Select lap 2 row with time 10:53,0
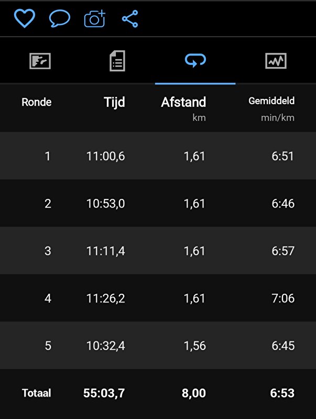This screenshot has width=316, height=419. [158, 203]
